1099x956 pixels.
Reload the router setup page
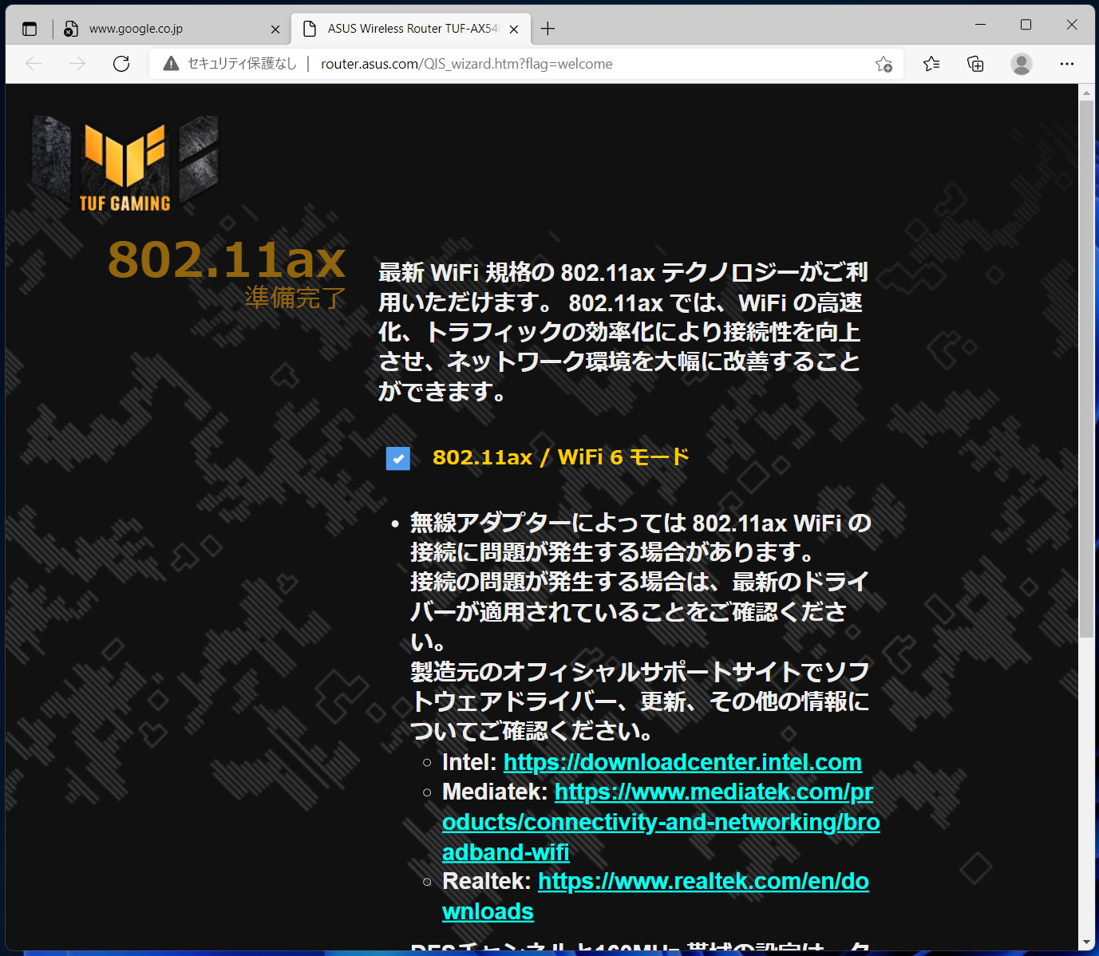tap(121, 64)
